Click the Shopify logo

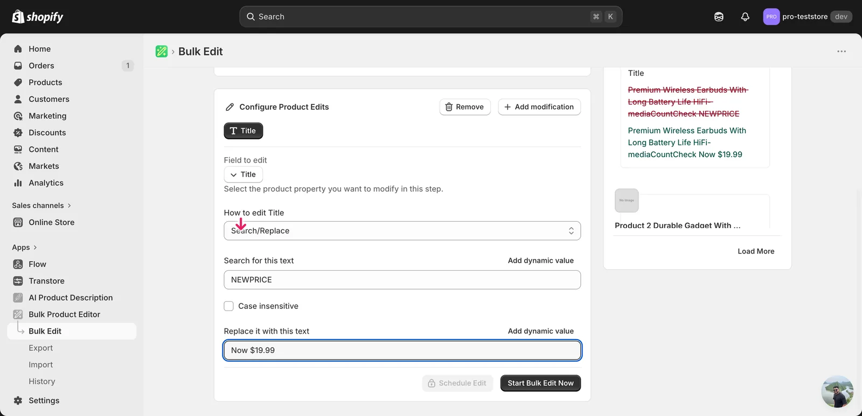point(37,17)
